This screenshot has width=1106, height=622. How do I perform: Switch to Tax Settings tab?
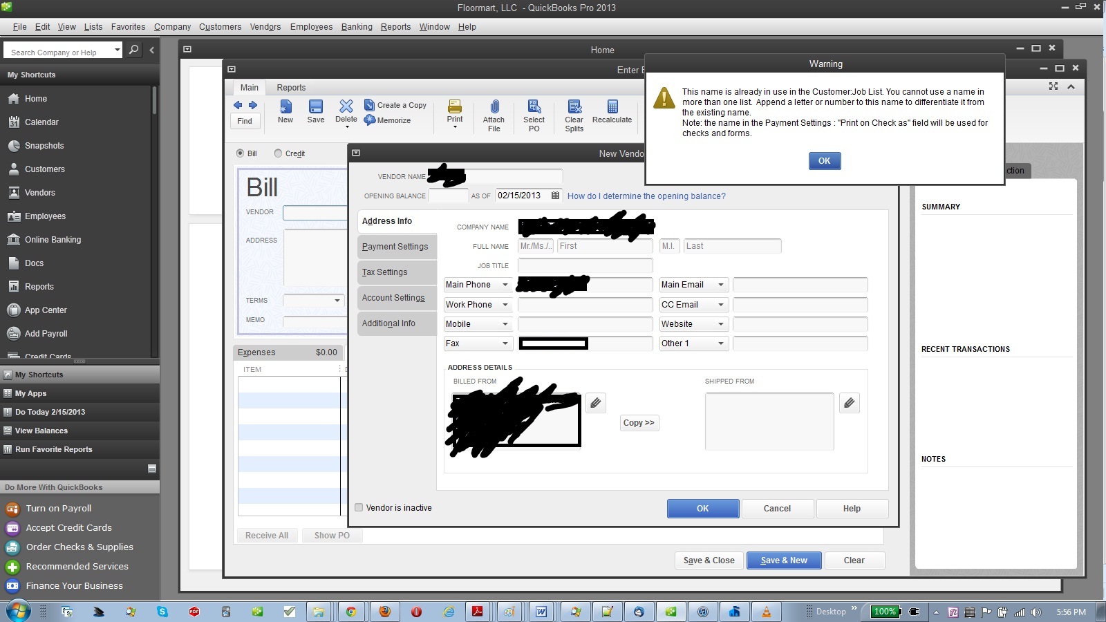pyautogui.click(x=397, y=272)
